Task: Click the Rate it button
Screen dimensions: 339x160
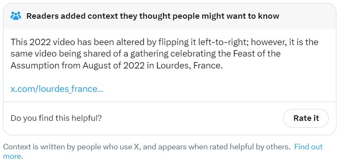Action: [306, 118]
